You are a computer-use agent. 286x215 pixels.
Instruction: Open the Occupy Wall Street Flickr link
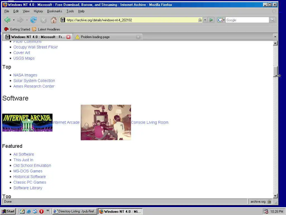[35, 47]
